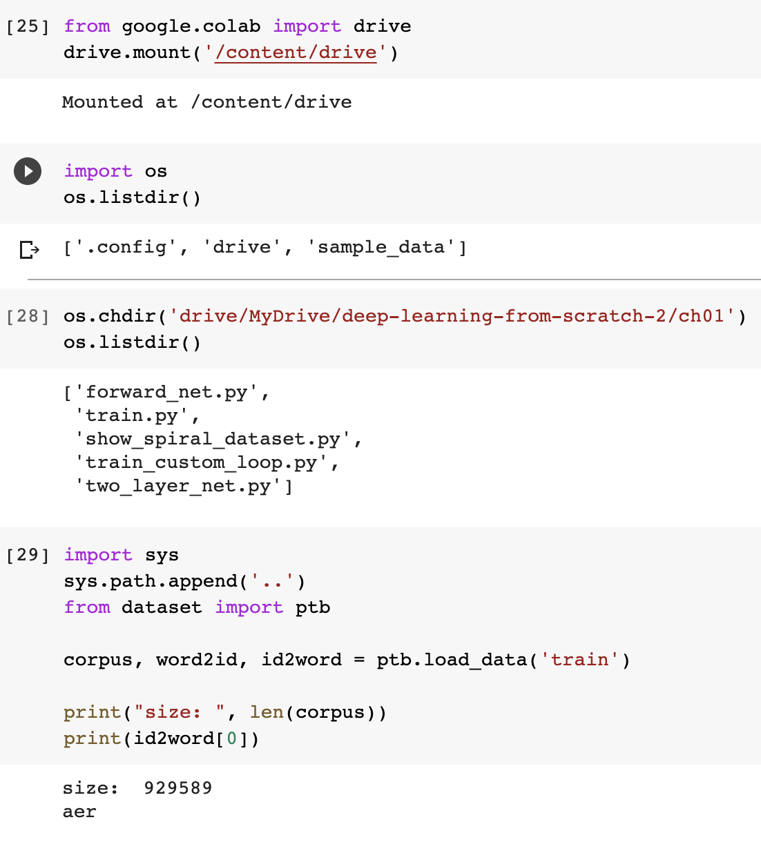Click the ptb.load_data('train') line
Screen dimensions: 761x842
pos(347,660)
